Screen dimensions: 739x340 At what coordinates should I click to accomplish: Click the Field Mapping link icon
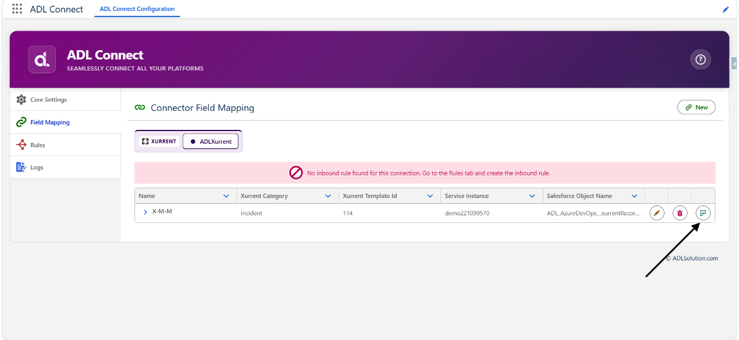(x=21, y=122)
